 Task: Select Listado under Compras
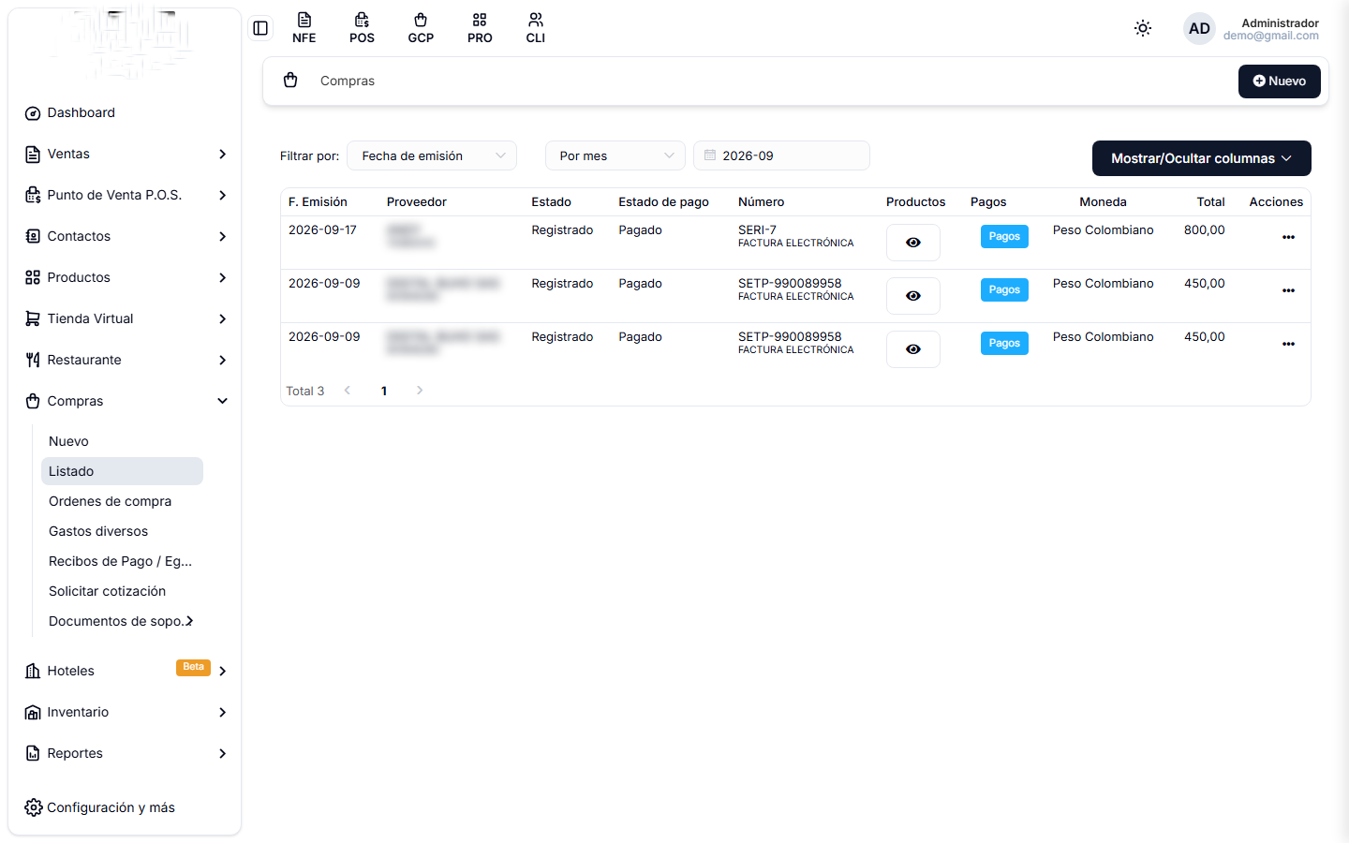pyautogui.click(x=122, y=471)
